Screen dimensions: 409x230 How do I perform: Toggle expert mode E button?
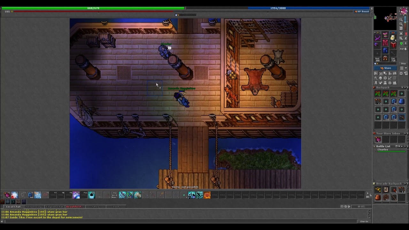(x=406, y=43)
